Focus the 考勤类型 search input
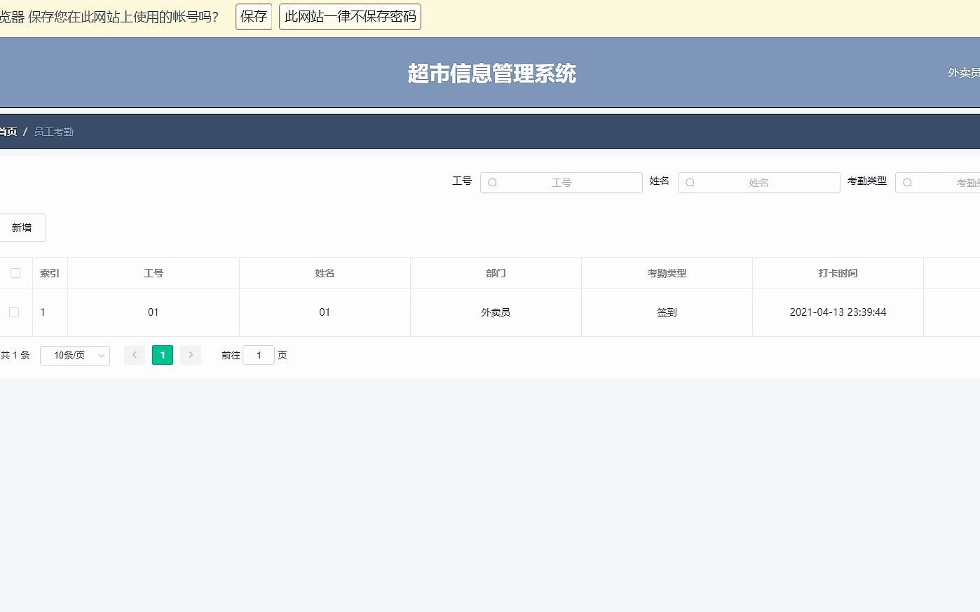This screenshot has width=980, height=612. click(x=937, y=183)
